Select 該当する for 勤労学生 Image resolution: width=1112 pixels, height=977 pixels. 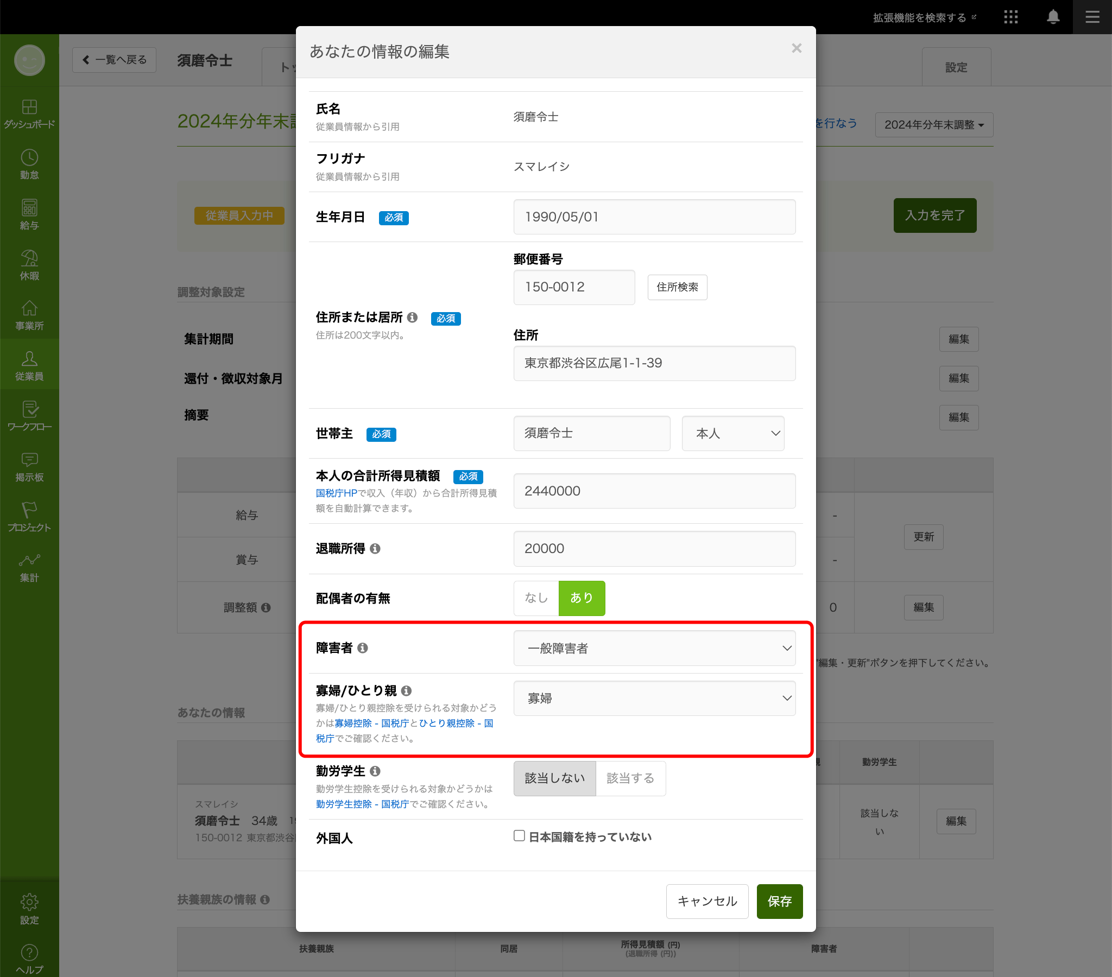[x=630, y=778]
